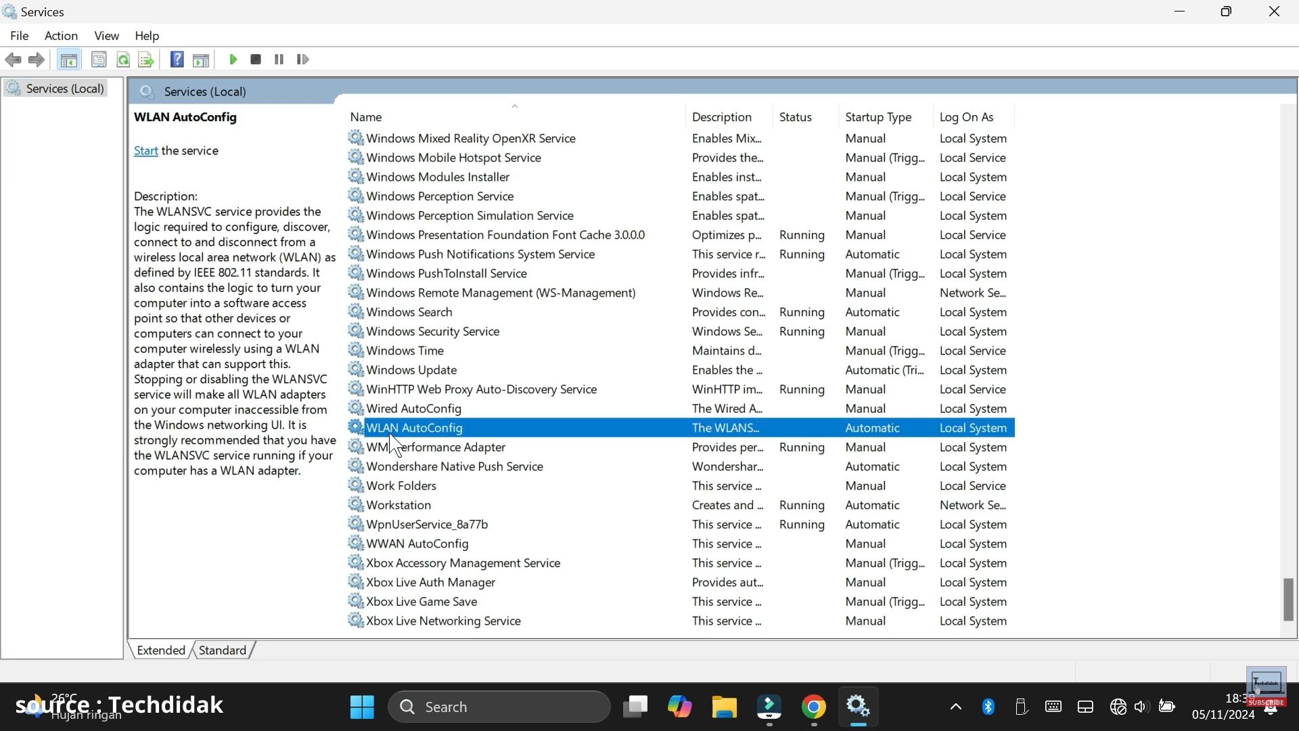Open the Help toolbar icon
The width and height of the screenshot is (1299, 731).
[x=177, y=60]
